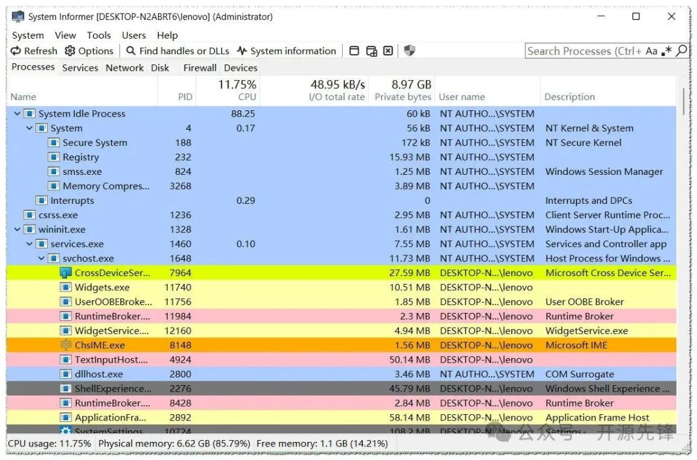
Task: Collapse the wininit.exe tree node
Action: tap(17, 230)
